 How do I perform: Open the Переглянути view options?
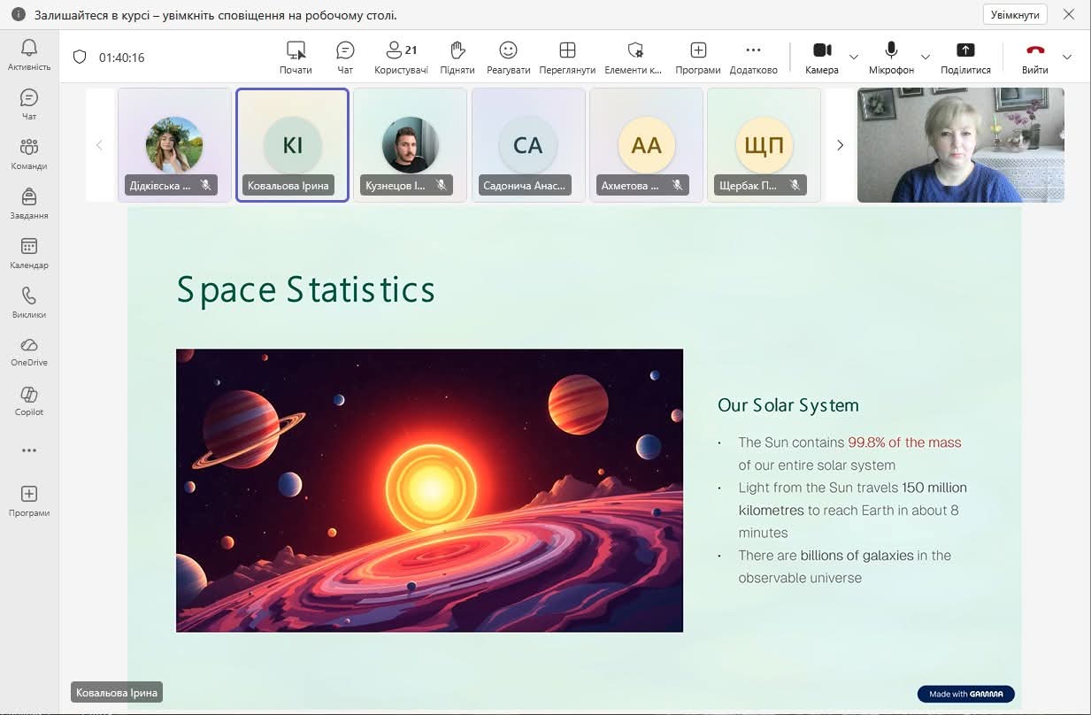[567, 57]
